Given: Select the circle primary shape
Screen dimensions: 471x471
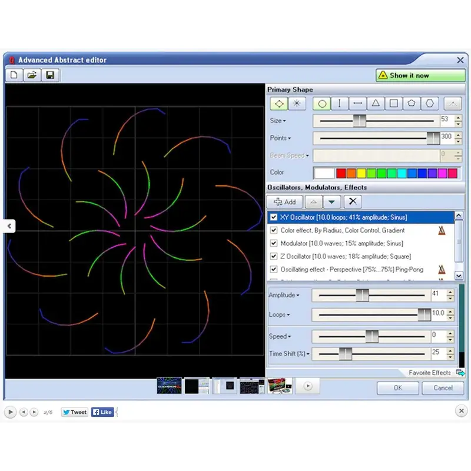Looking at the screenshot, I should (321, 103).
